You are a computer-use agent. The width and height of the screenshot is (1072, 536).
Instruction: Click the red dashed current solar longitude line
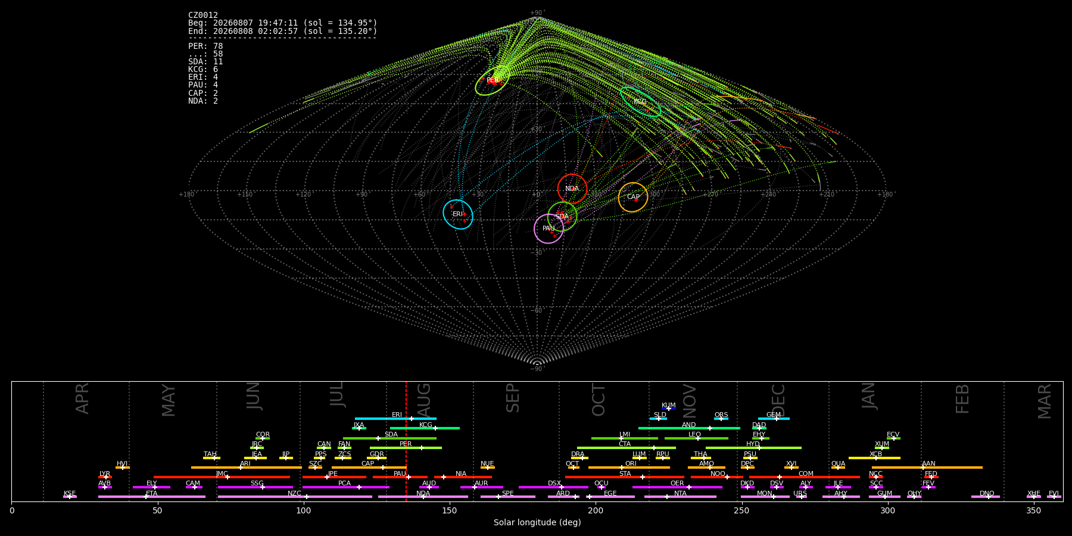406,441
